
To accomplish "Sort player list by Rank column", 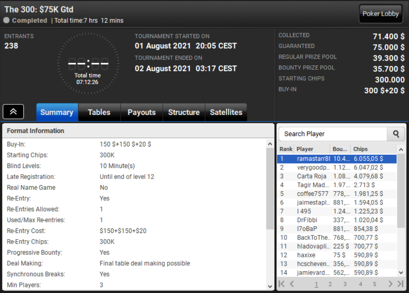I will tap(286, 149).
